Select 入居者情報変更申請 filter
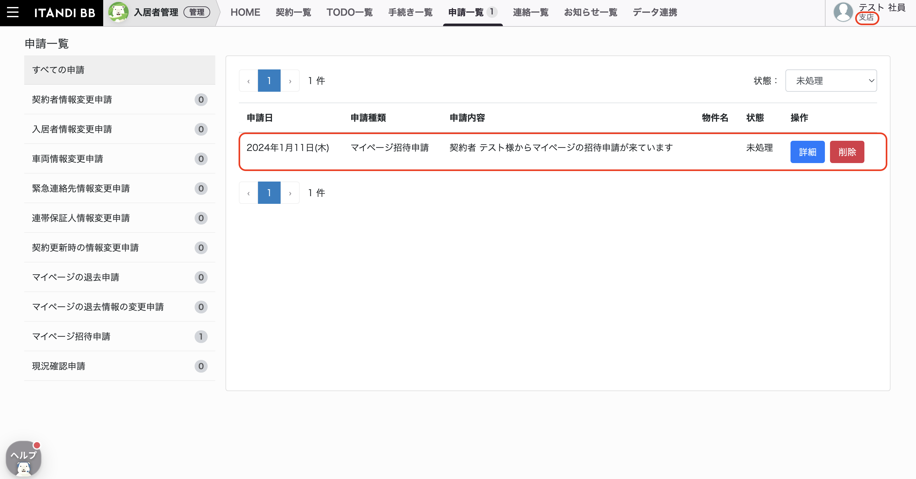916x479 pixels. click(119, 129)
